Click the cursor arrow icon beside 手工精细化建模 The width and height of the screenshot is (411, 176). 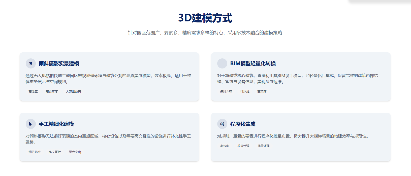[x=31, y=124]
